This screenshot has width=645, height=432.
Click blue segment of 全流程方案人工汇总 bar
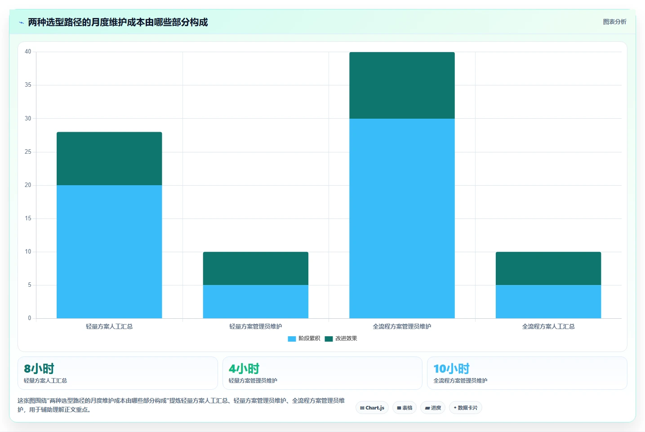pos(548,302)
